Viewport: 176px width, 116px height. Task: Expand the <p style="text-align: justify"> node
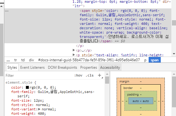(x=74, y=55)
